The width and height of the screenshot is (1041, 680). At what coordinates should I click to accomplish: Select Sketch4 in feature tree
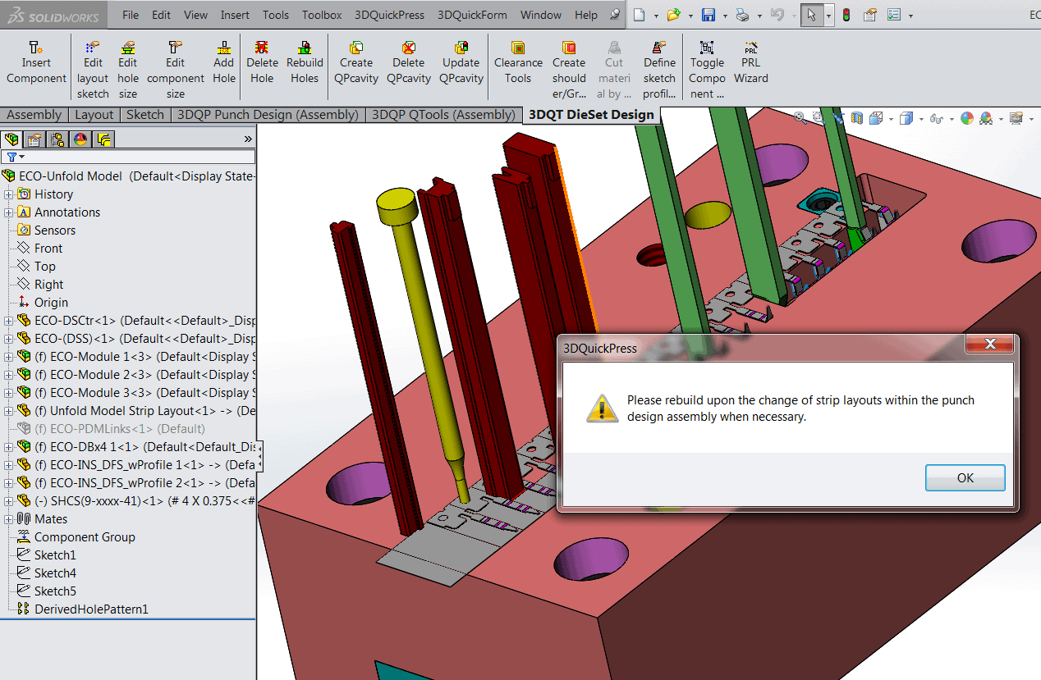coord(55,573)
